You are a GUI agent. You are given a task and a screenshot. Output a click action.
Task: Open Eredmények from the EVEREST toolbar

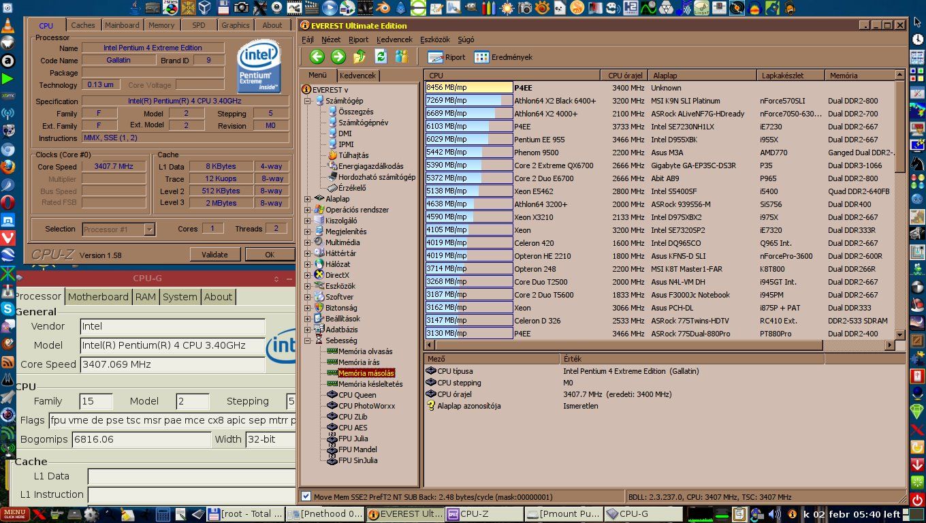tap(504, 57)
